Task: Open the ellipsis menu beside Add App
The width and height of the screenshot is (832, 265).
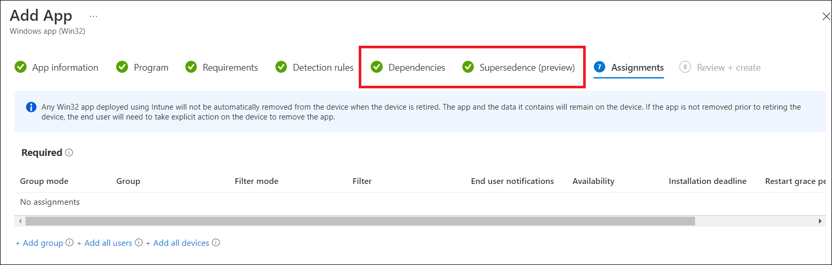Action: (x=93, y=16)
